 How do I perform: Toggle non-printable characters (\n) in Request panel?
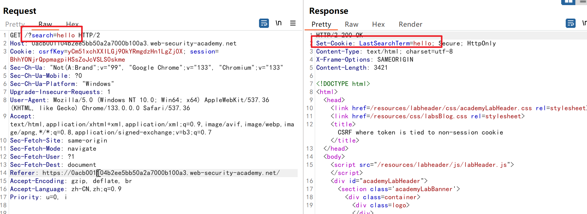pyautogui.click(x=279, y=23)
